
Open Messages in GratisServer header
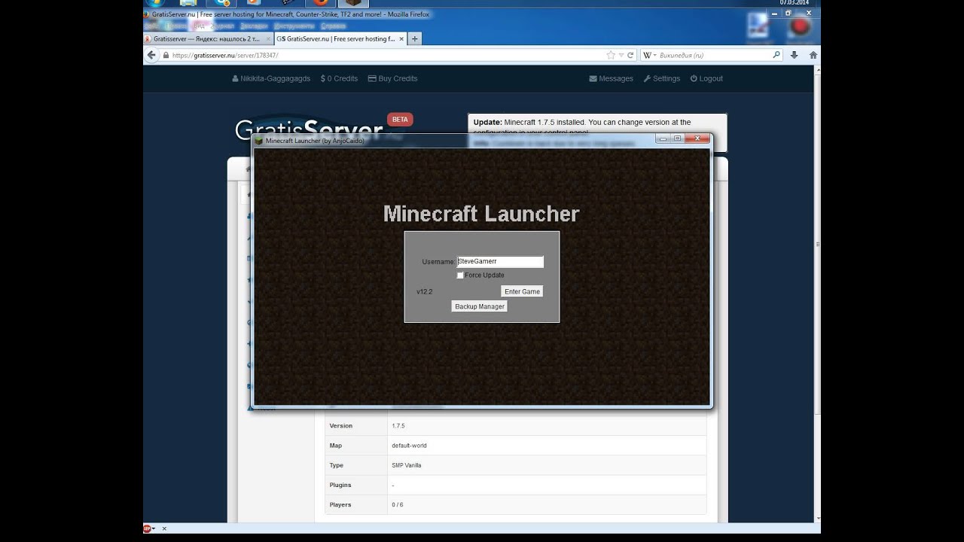click(611, 78)
